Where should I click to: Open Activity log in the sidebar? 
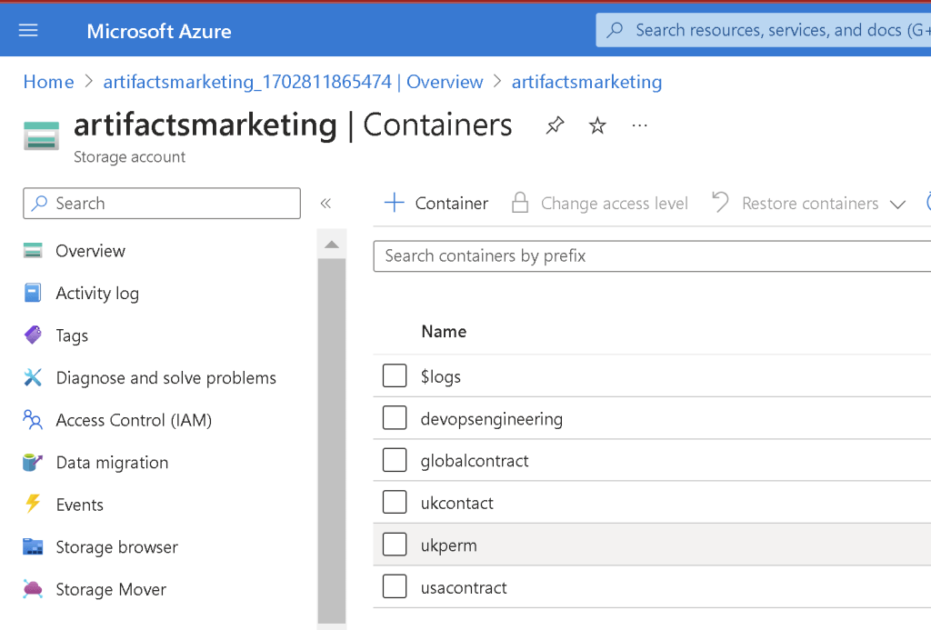click(x=97, y=293)
